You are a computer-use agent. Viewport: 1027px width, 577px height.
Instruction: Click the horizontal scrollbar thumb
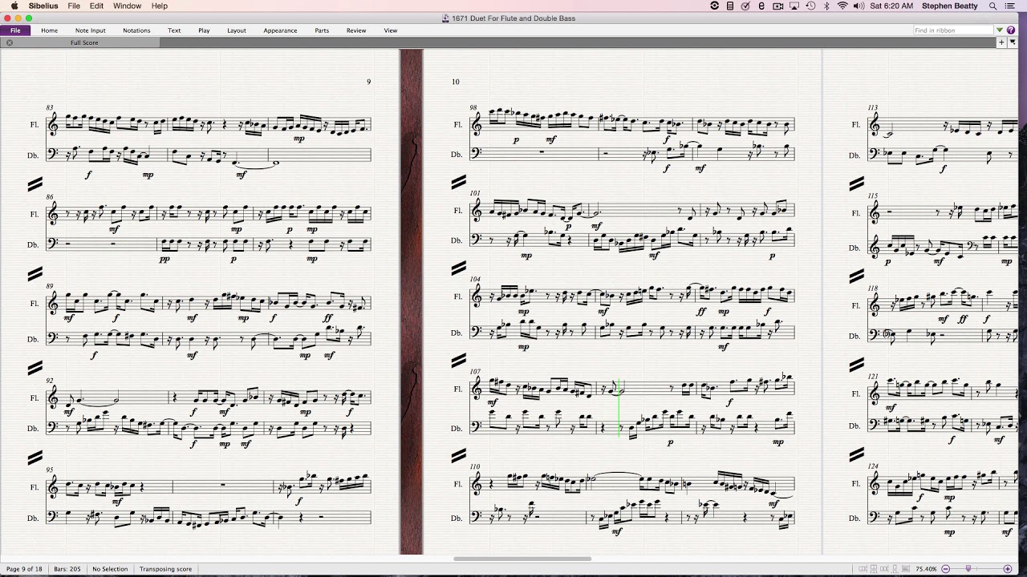tap(522, 559)
